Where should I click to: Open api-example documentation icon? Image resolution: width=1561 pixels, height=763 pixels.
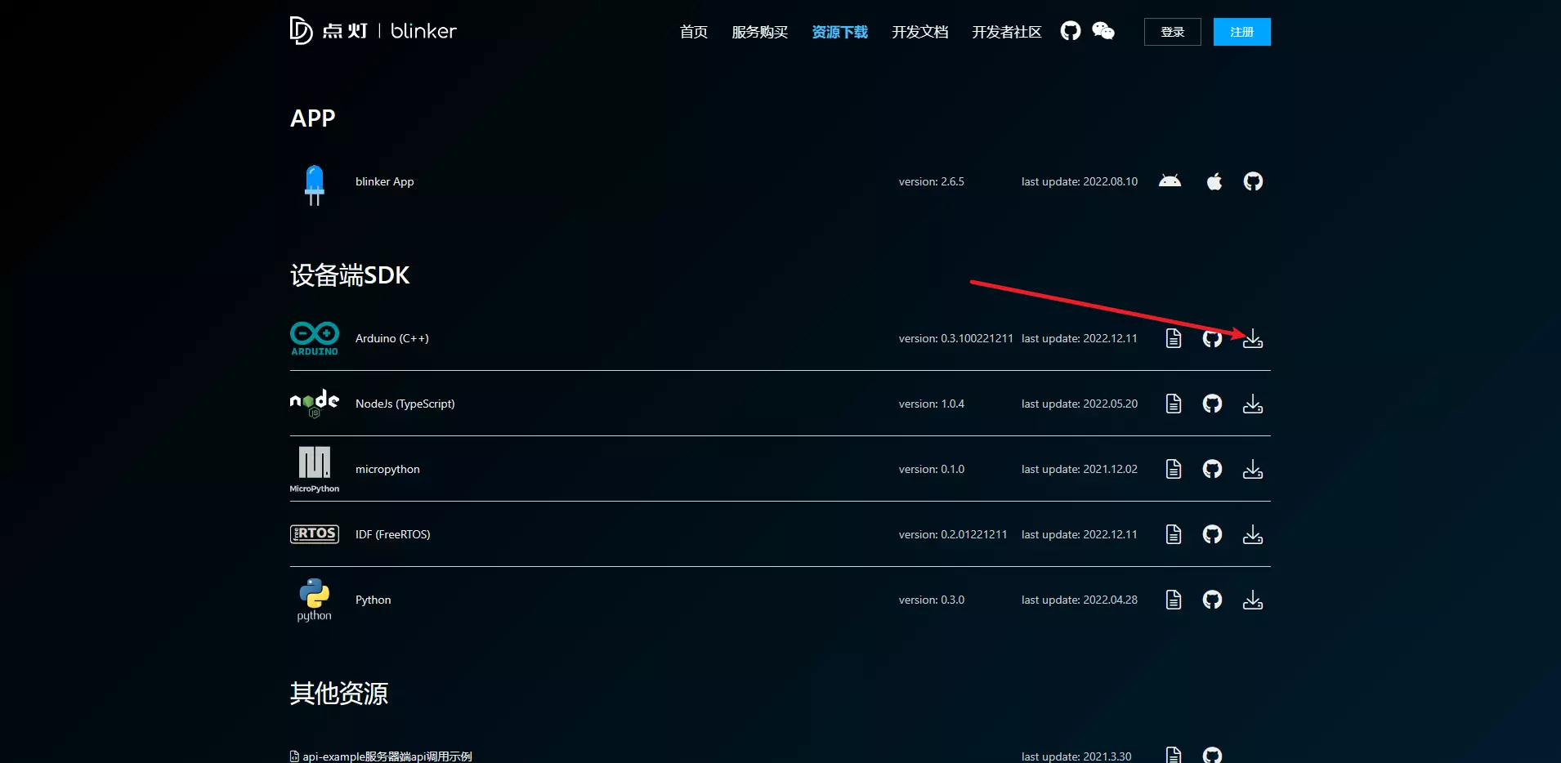point(1174,755)
